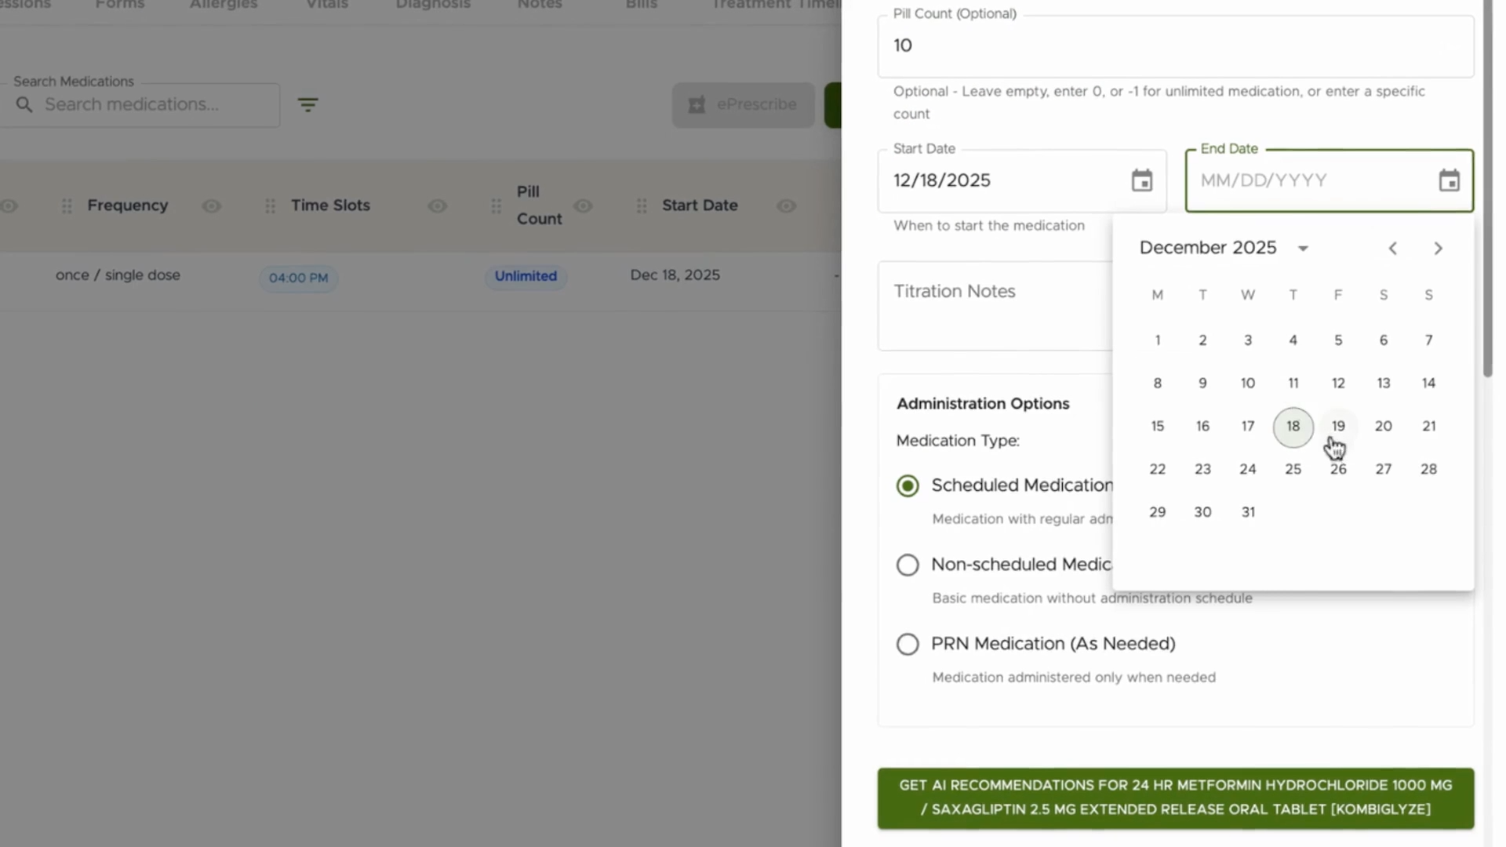Click drag handle beside Frequency column
This screenshot has width=1506, height=847.
click(x=67, y=206)
